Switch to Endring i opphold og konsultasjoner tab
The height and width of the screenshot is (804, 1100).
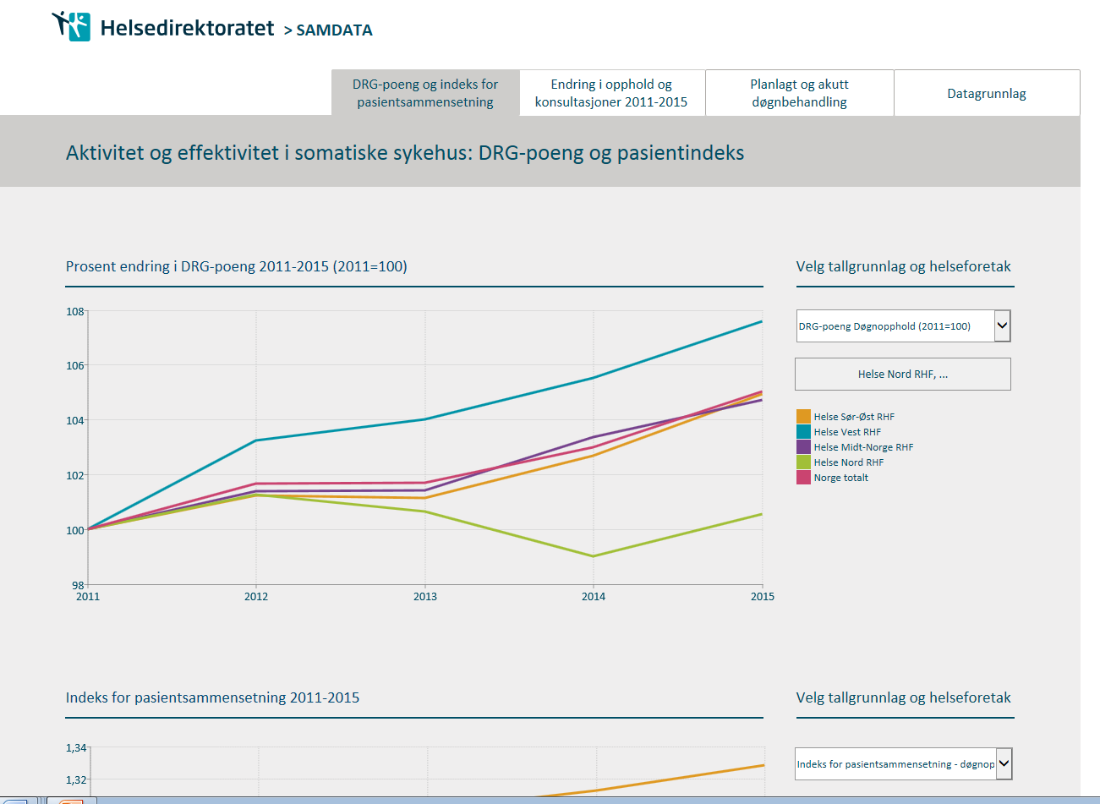coord(611,93)
